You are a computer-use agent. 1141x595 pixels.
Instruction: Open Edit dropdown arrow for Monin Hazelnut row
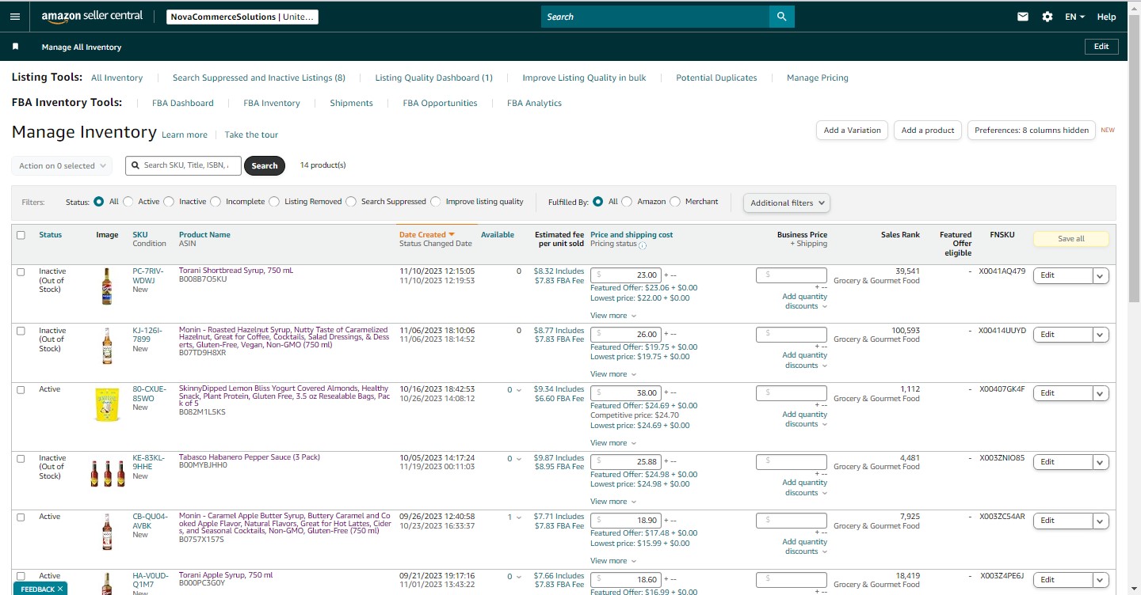(x=1101, y=335)
